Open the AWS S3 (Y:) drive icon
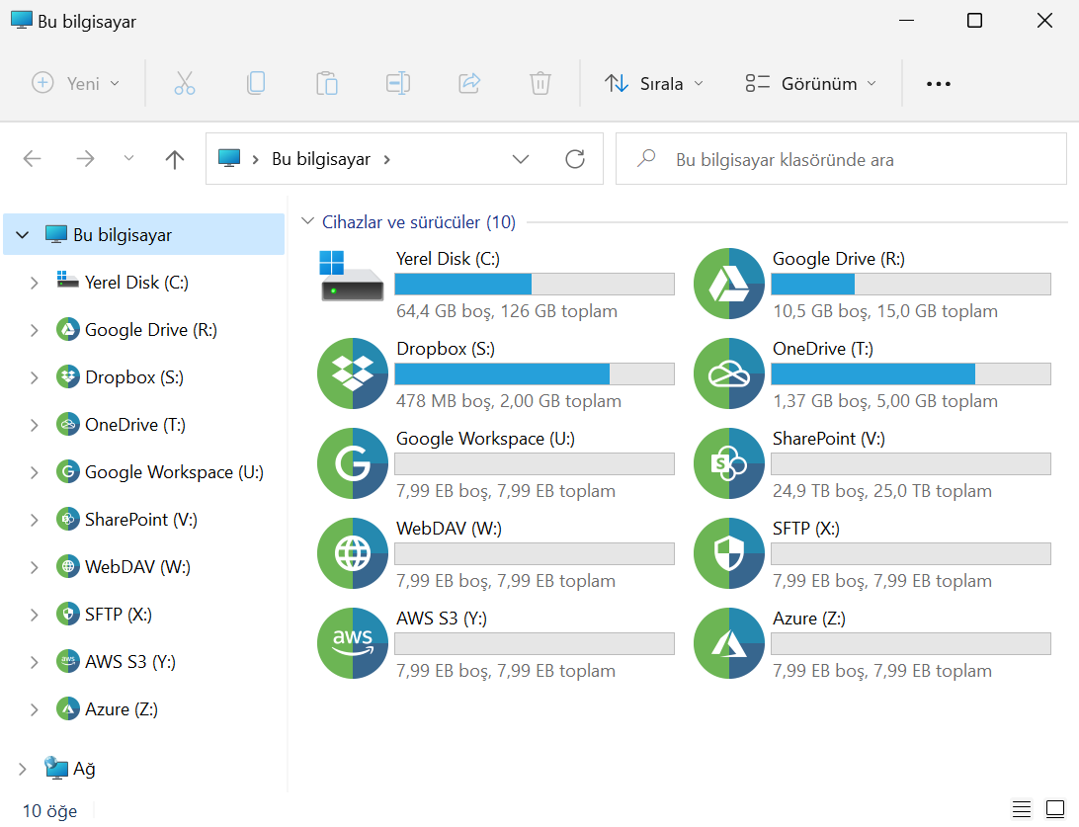1079x827 pixels. (353, 643)
